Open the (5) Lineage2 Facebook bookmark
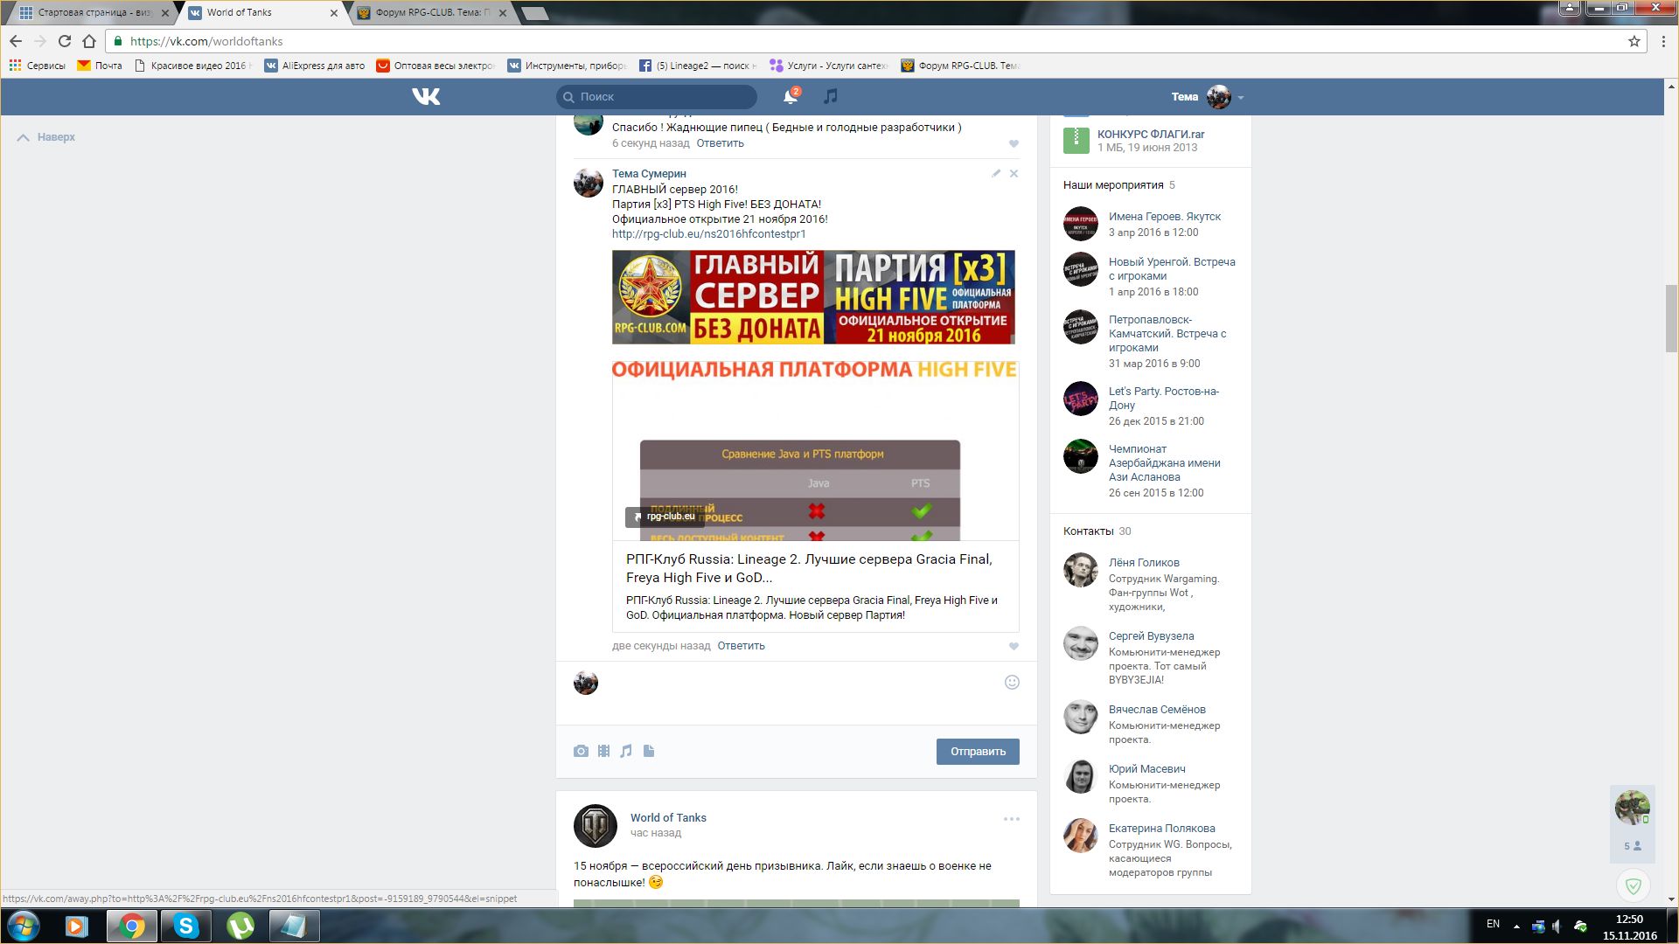 [697, 66]
